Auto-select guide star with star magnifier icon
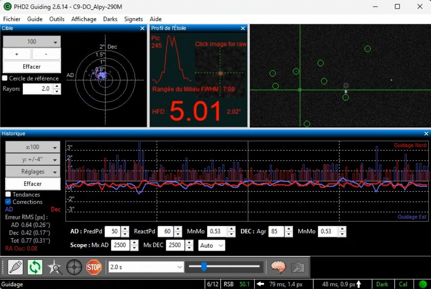 (x=55, y=267)
